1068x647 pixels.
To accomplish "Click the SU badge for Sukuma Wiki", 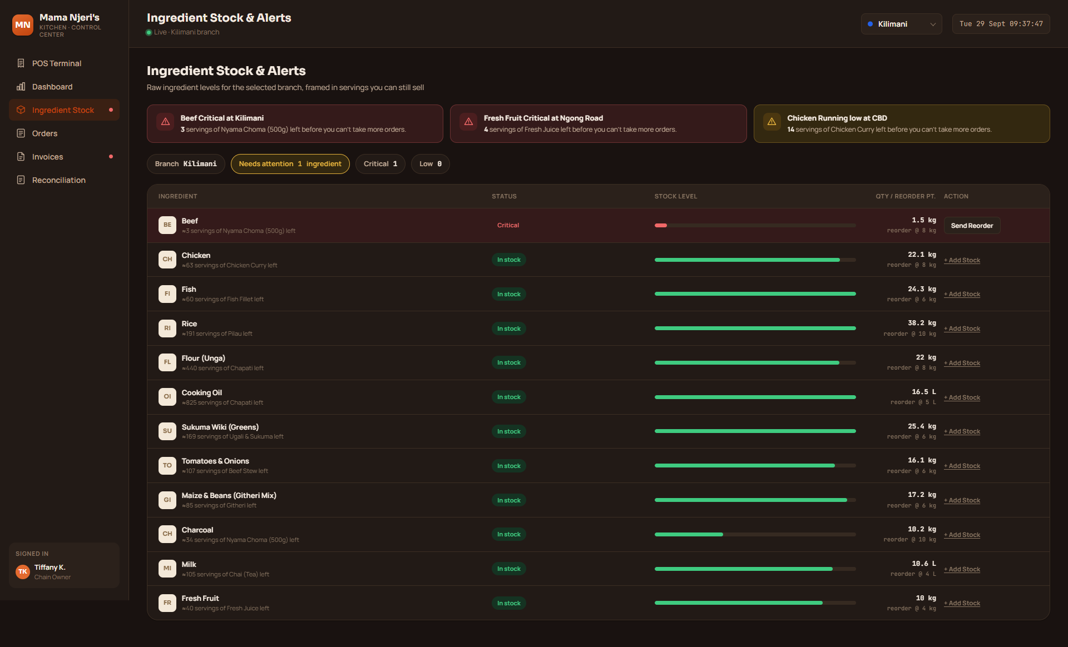I will (x=167, y=431).
